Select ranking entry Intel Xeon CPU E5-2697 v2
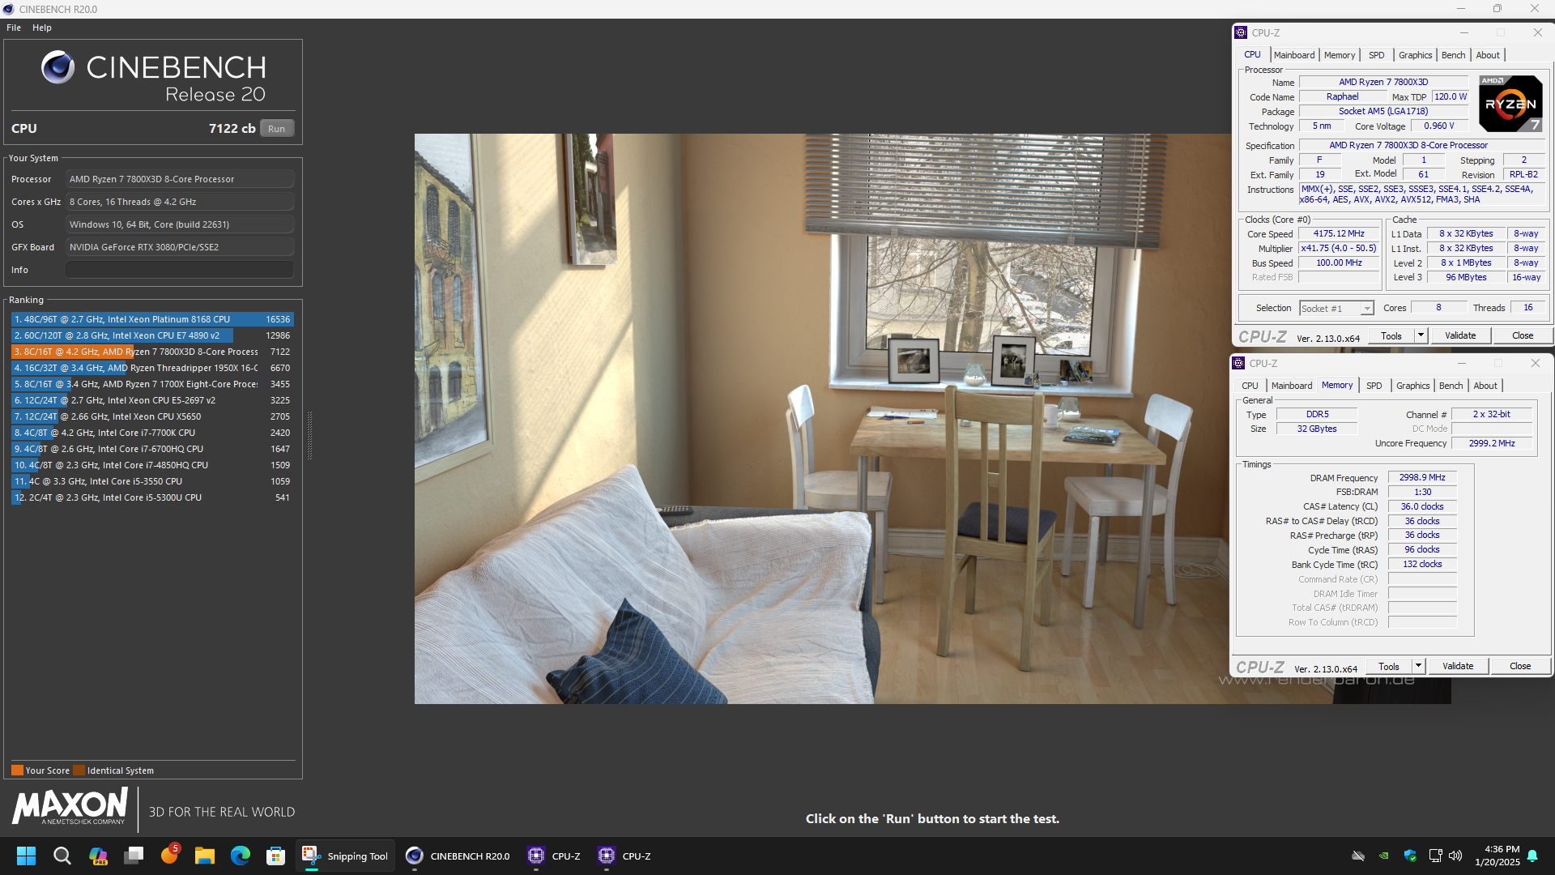 point(152,400)
